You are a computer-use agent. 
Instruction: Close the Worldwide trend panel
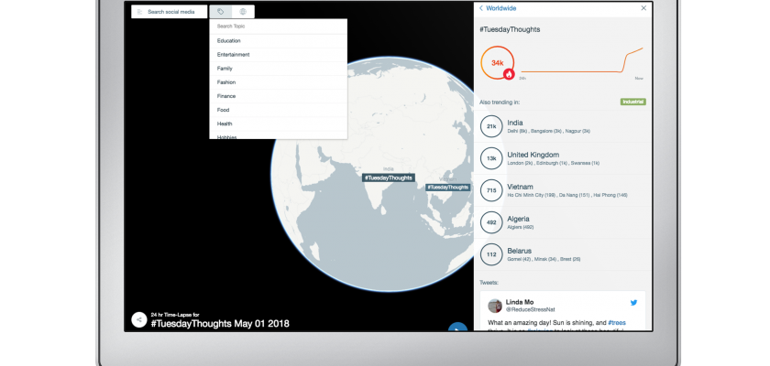(x=644, y=8)
